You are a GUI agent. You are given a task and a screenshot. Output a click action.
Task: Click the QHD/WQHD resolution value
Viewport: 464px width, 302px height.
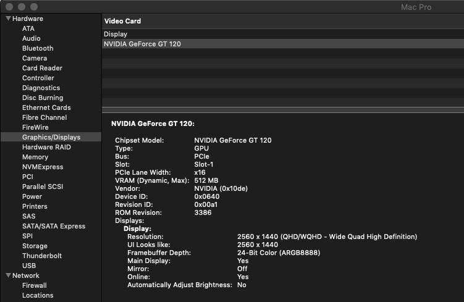tap(327, 237)
